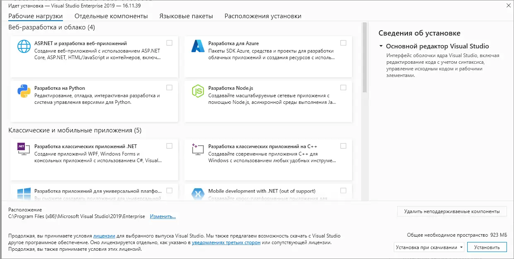Image resolution: width=514 pixels, height=259 pixels.
Task: Select the Python development icon
Action: tap(24, 92)
